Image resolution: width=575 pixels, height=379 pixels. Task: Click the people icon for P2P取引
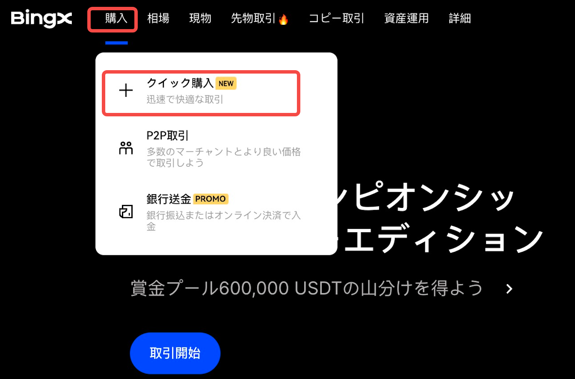(126, 148)
